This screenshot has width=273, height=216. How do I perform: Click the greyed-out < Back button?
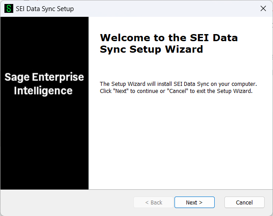153,202
